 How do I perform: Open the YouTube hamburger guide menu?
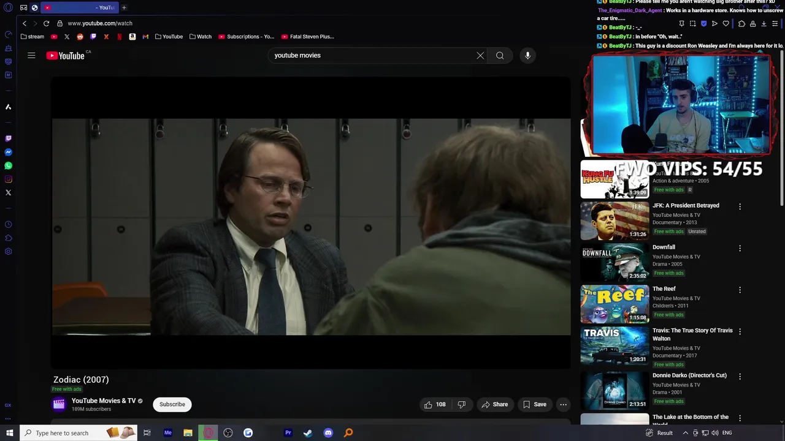(31, 55)
